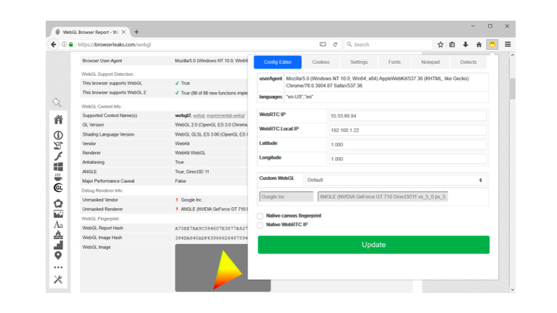Open the info (IP address) sidebar icon

click(x=58, y=135)
